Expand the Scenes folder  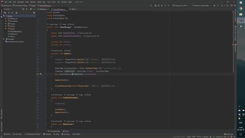coord(6,26)
